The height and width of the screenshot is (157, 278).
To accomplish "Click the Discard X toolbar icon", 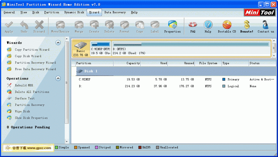I will pyautogui.click(x=39, y=24).
